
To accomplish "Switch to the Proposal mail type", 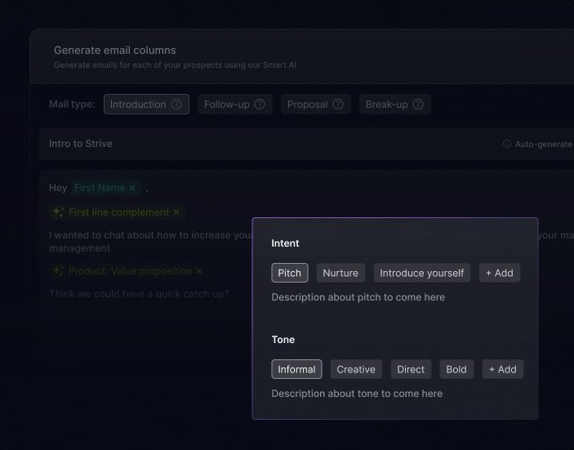I will point(306,105).
